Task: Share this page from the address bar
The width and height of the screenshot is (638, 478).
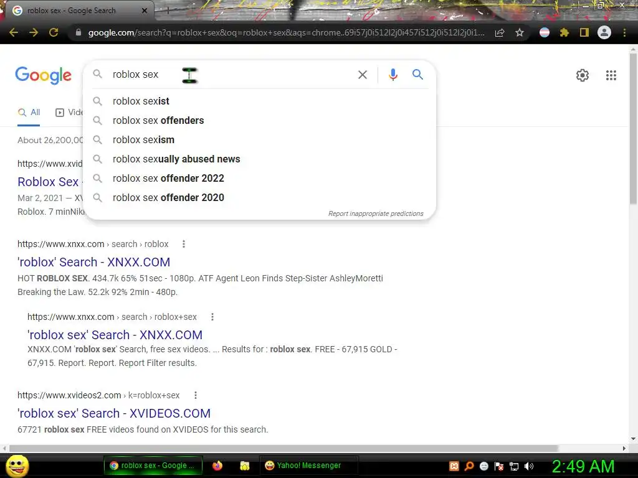Action: coord(500,32)
